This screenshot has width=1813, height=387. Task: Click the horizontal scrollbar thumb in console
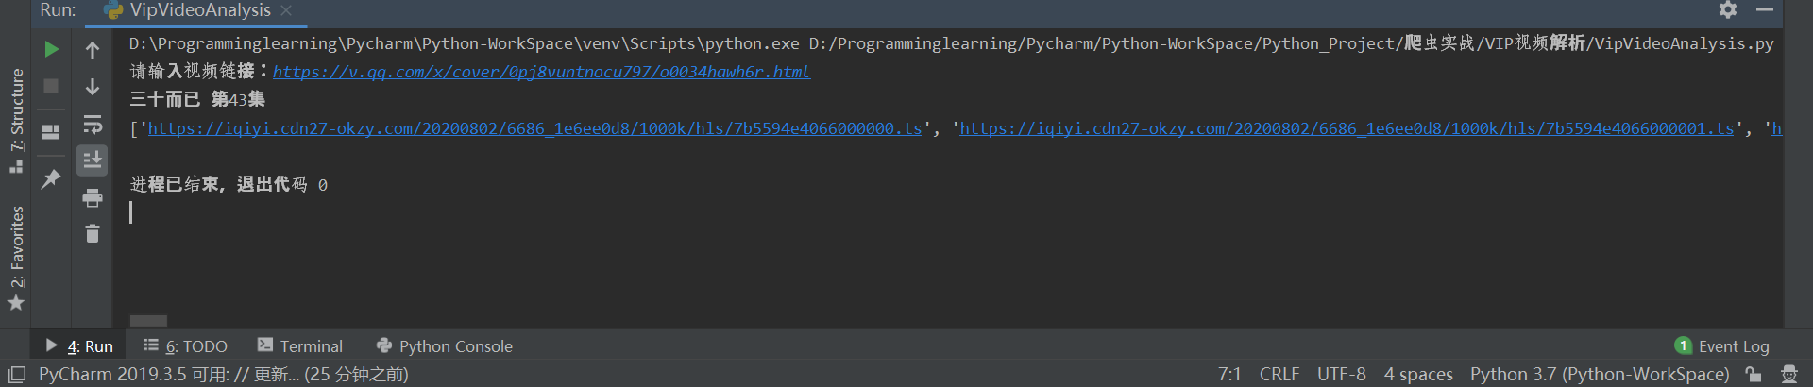click(x=148, y=321)
